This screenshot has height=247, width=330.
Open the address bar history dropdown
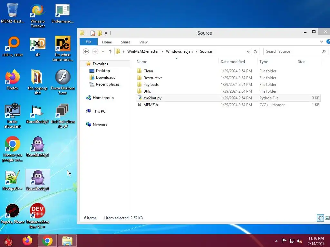pyautogui.click(x=248, y=51)
